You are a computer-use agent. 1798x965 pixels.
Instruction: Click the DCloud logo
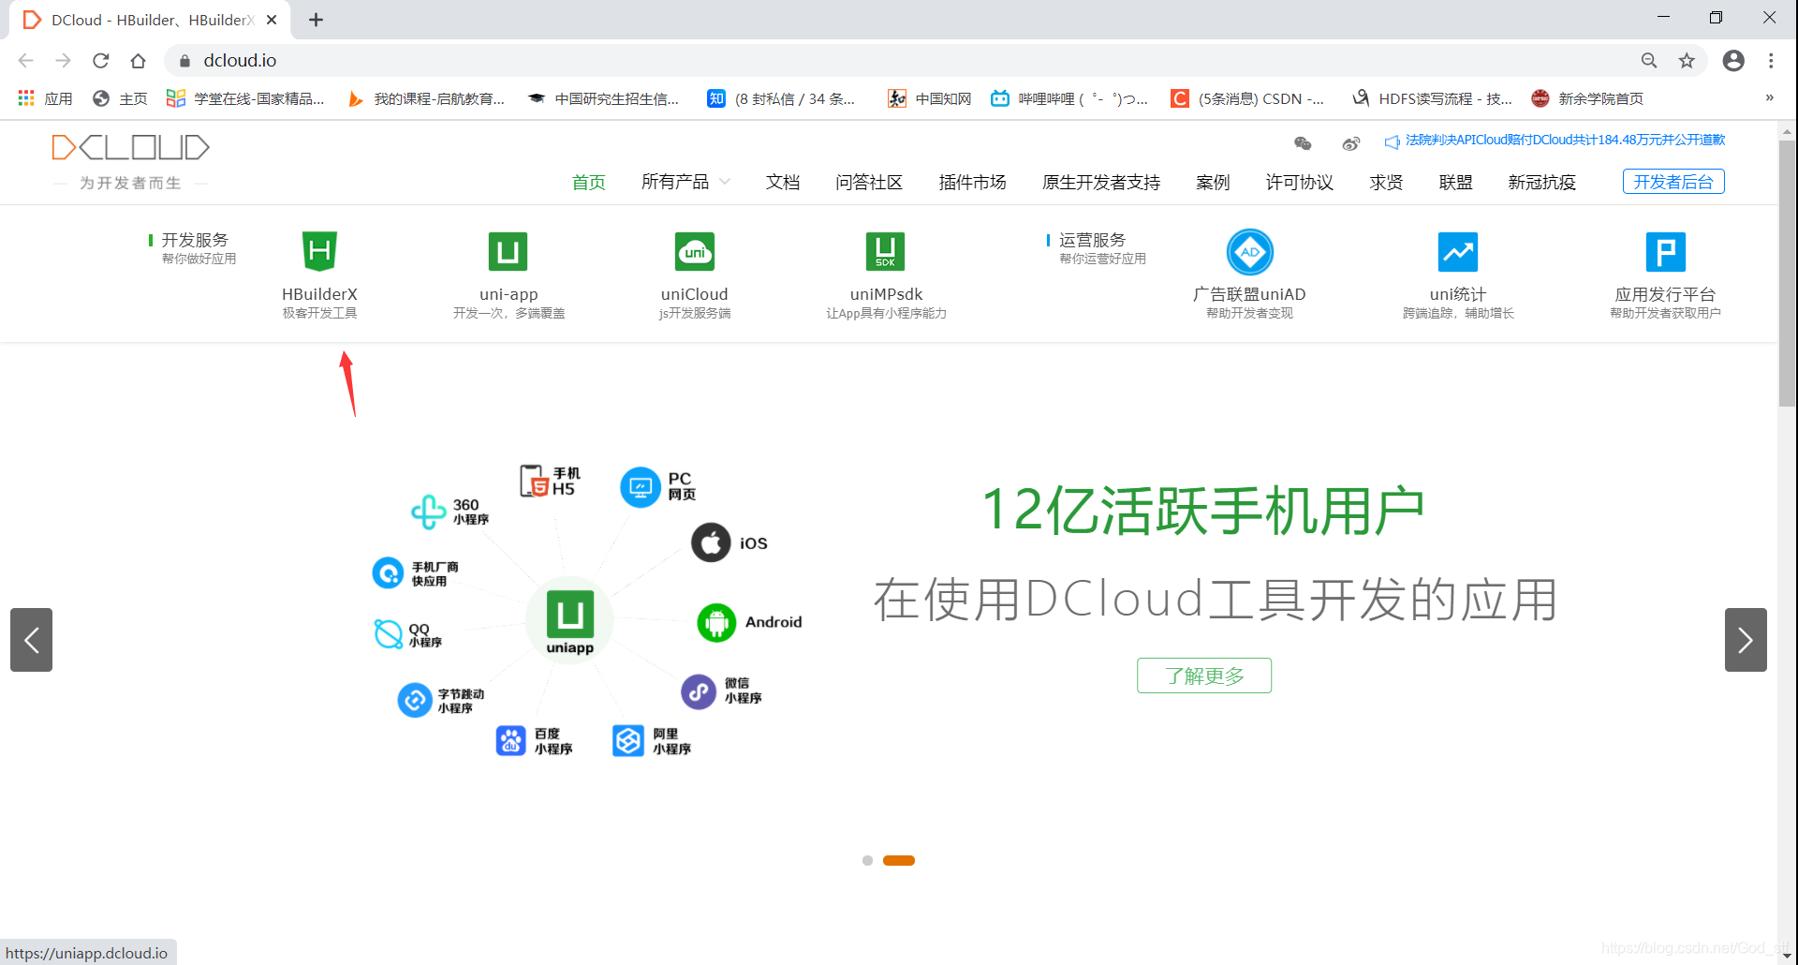(130, 147)
